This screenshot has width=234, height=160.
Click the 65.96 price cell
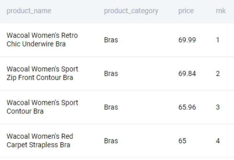[187, 107]
